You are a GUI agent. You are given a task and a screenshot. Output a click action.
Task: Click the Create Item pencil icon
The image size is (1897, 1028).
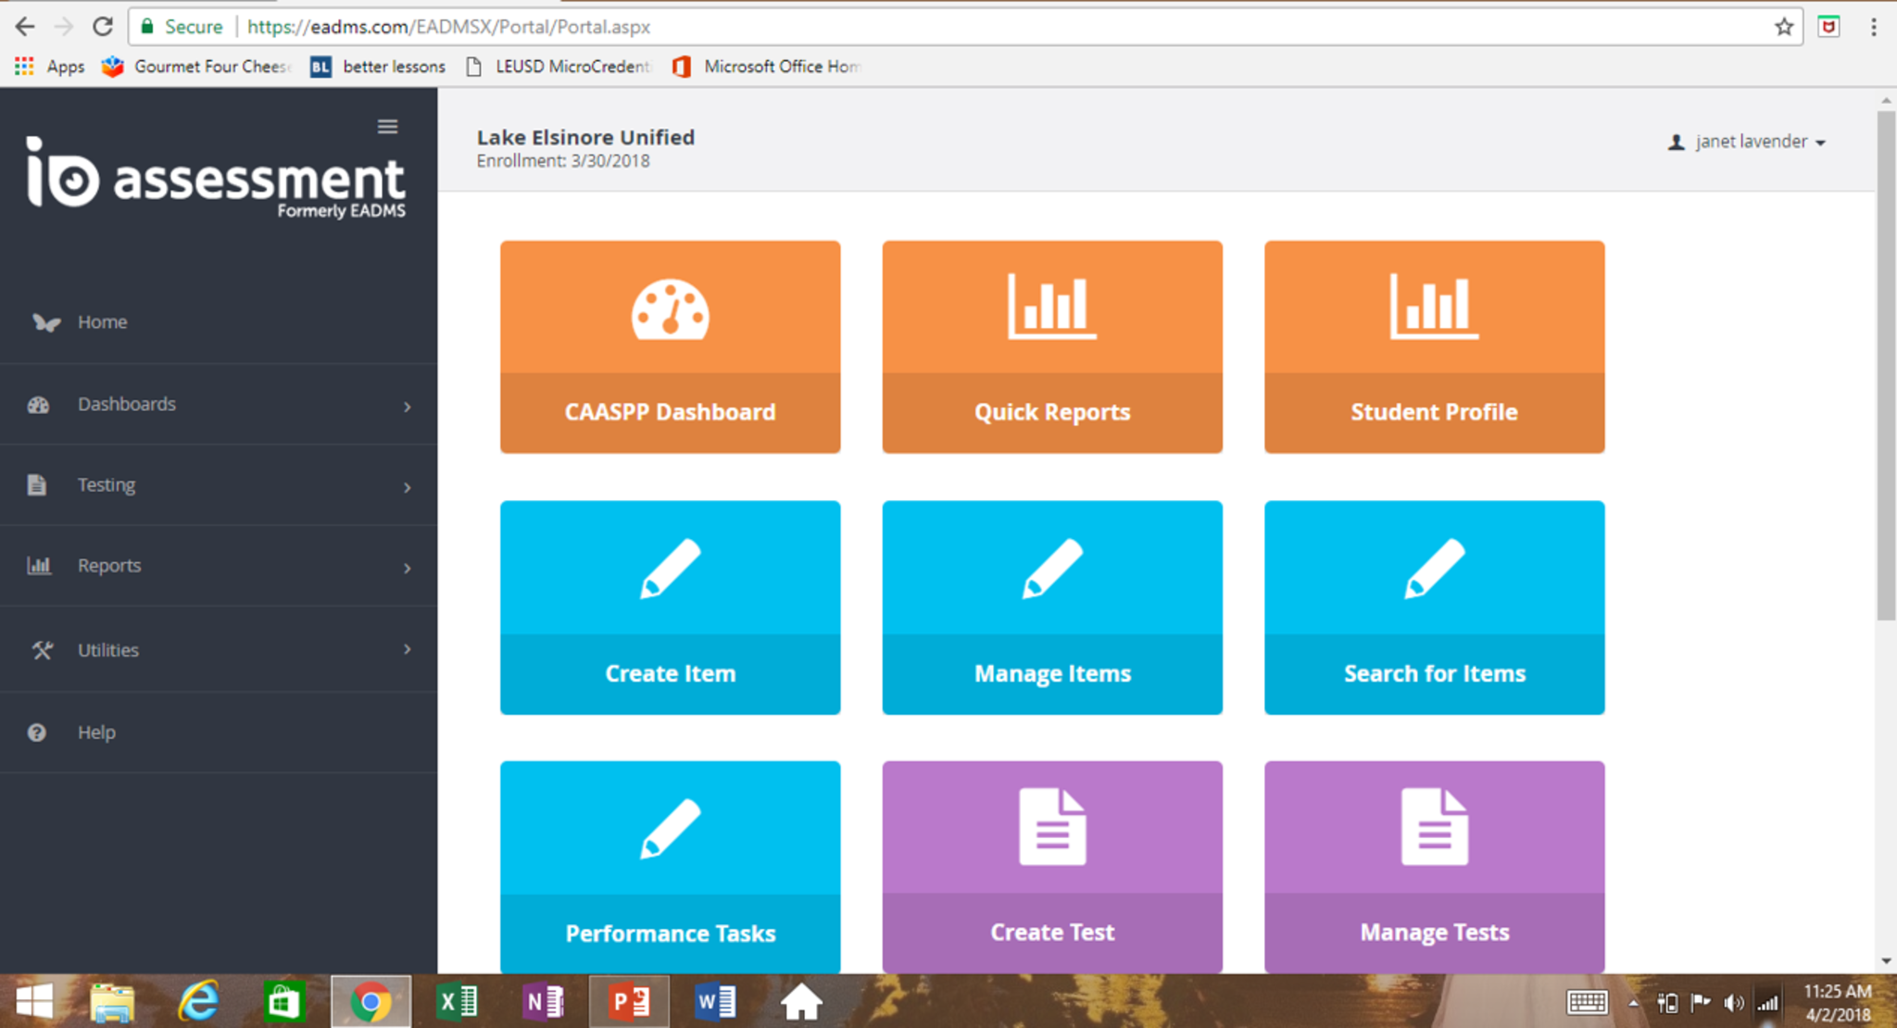[x=670, y=568]
